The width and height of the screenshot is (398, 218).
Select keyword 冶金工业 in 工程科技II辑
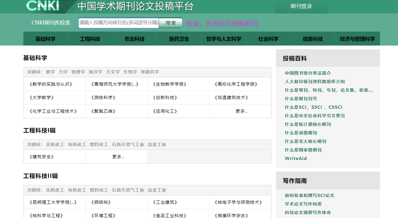(x=157, y=190)
